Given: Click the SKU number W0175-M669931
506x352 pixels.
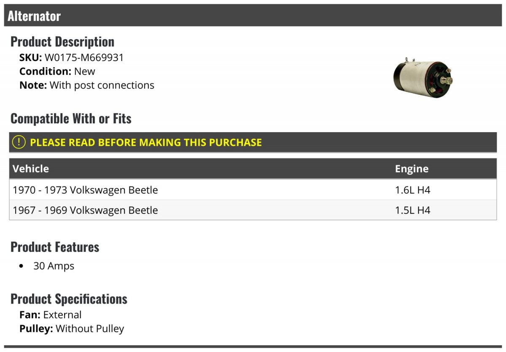Looking at the screenshot, I should click(84, 58).
